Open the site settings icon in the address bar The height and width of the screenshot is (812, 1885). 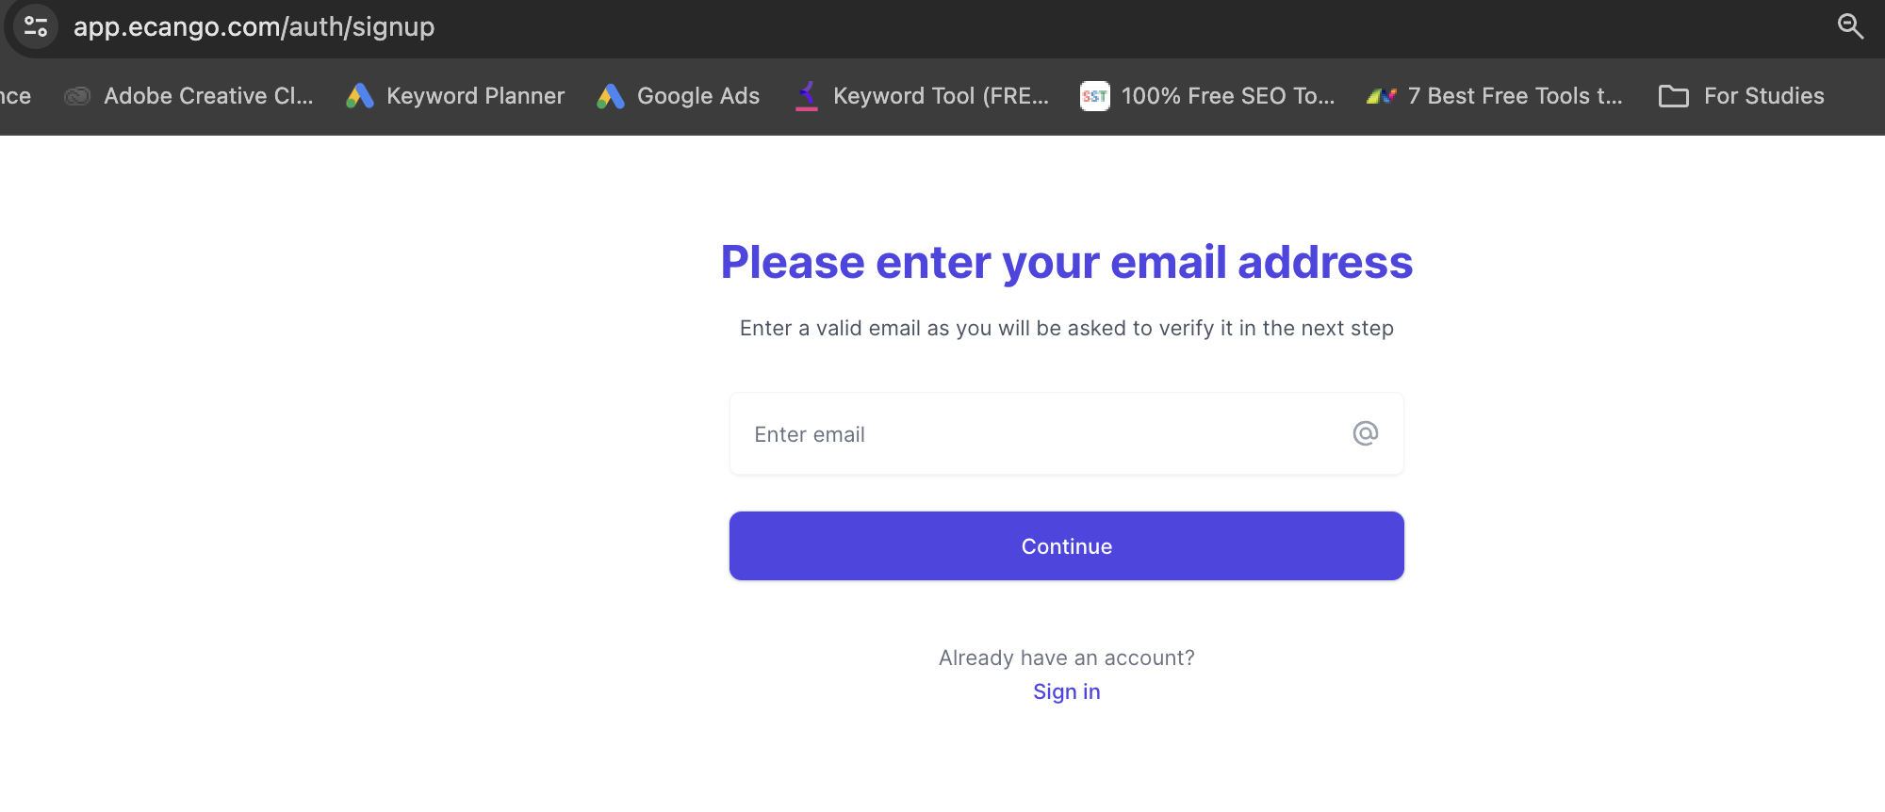point(35,26)
